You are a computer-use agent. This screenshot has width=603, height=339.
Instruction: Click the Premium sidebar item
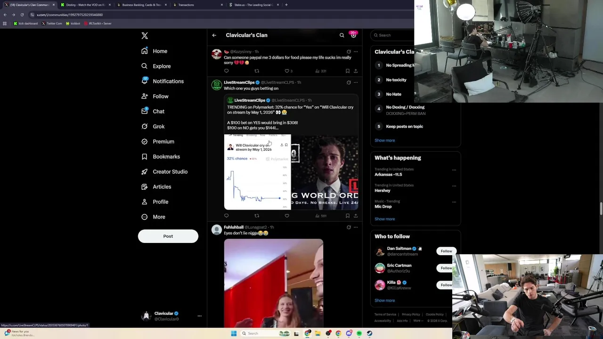pos(158,141)
